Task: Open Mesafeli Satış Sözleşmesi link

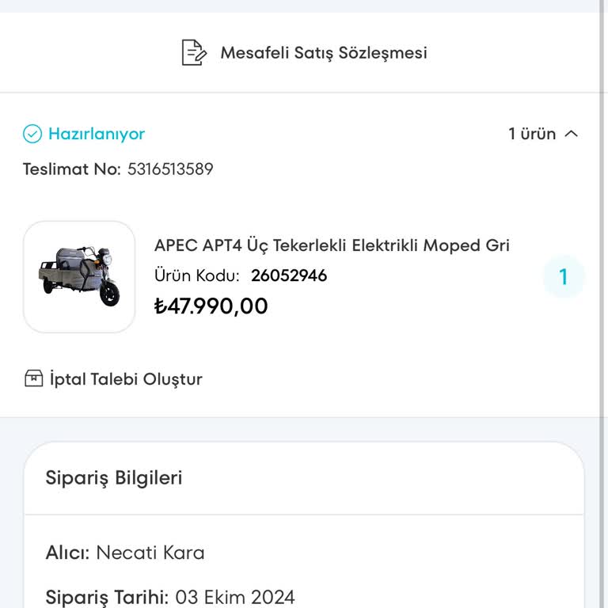Action: tap(323, 53)
